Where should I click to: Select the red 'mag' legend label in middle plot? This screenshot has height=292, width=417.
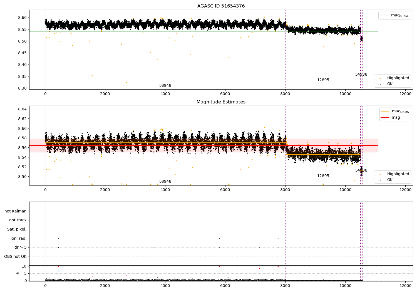point(396,118)
